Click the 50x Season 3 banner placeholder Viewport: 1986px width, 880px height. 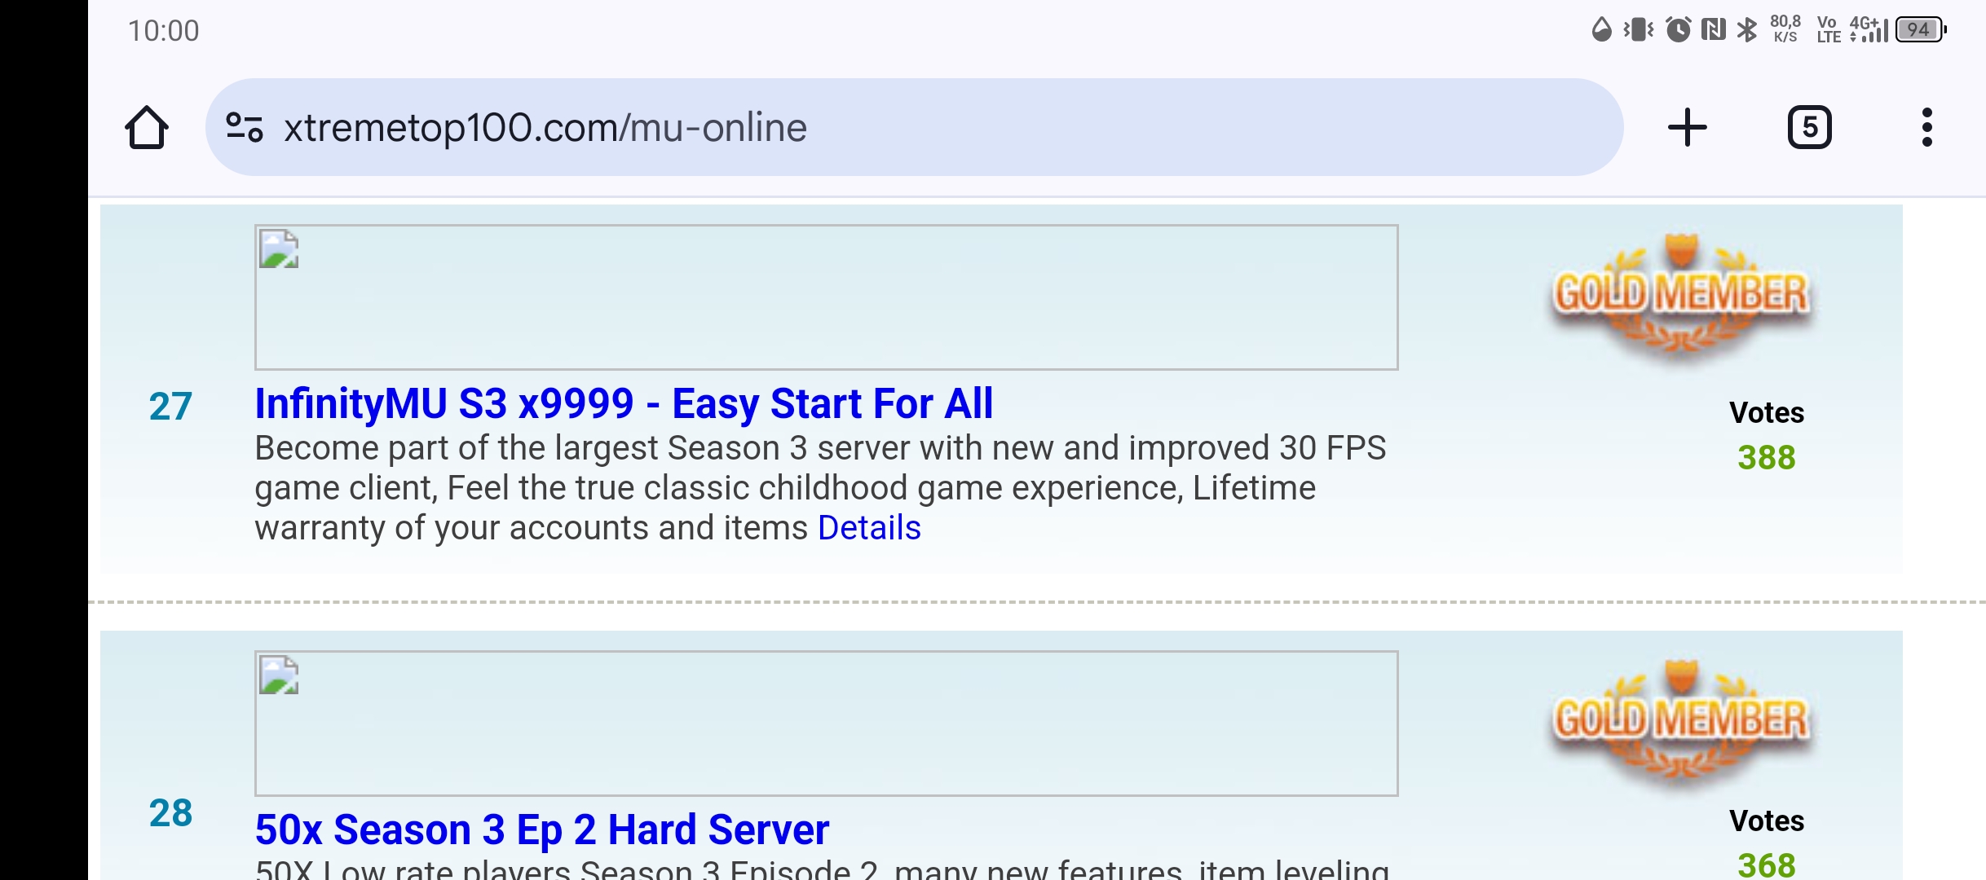point(826,724)
